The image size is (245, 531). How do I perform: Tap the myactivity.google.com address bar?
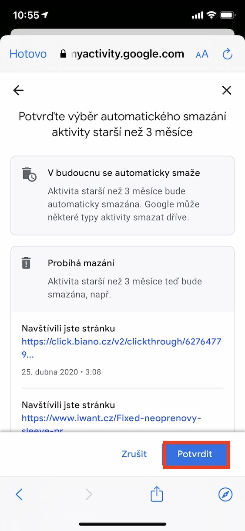pyautogui.click(x=122, y=54)
